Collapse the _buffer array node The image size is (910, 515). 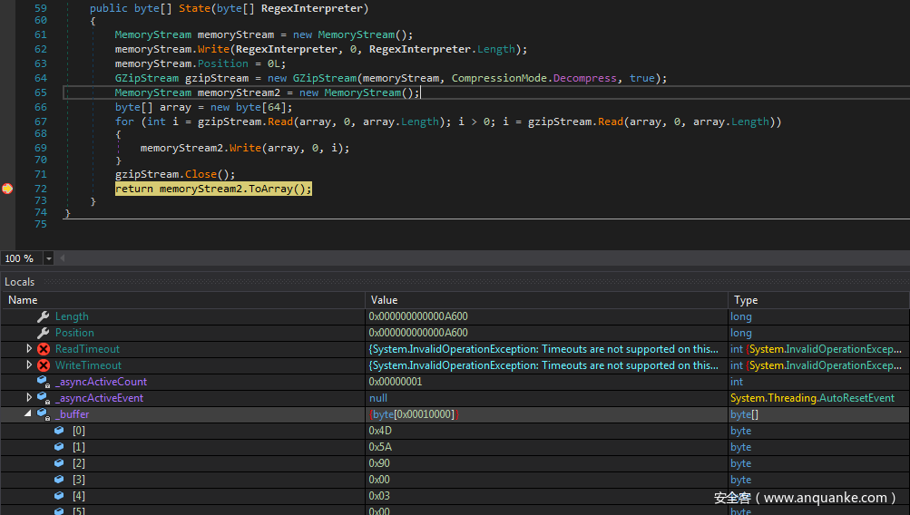coord(29,414)
